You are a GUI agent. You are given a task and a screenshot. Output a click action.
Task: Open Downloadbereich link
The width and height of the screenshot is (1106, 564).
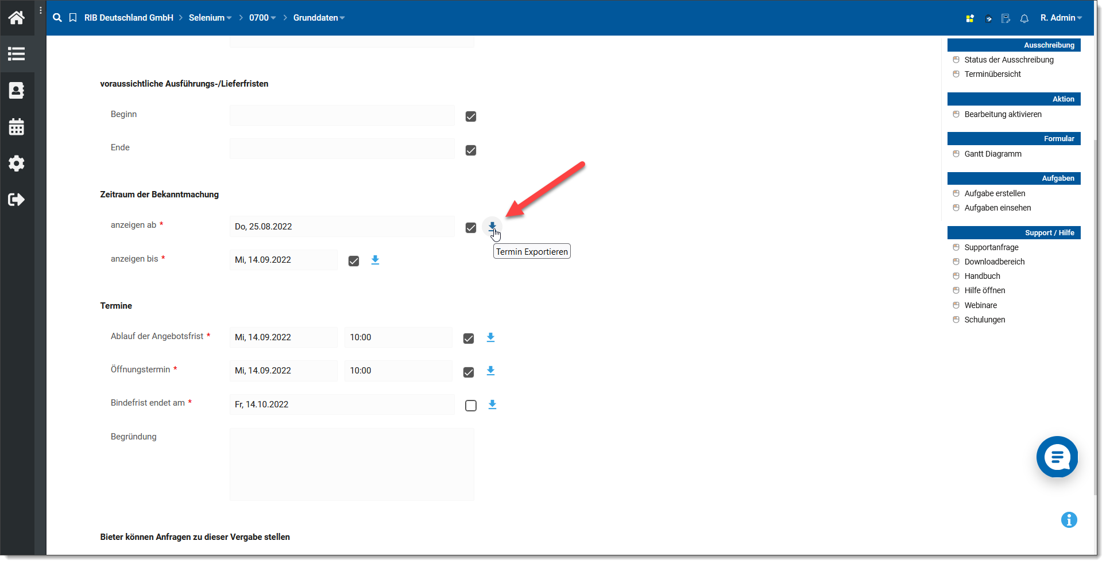pos(994,262)
